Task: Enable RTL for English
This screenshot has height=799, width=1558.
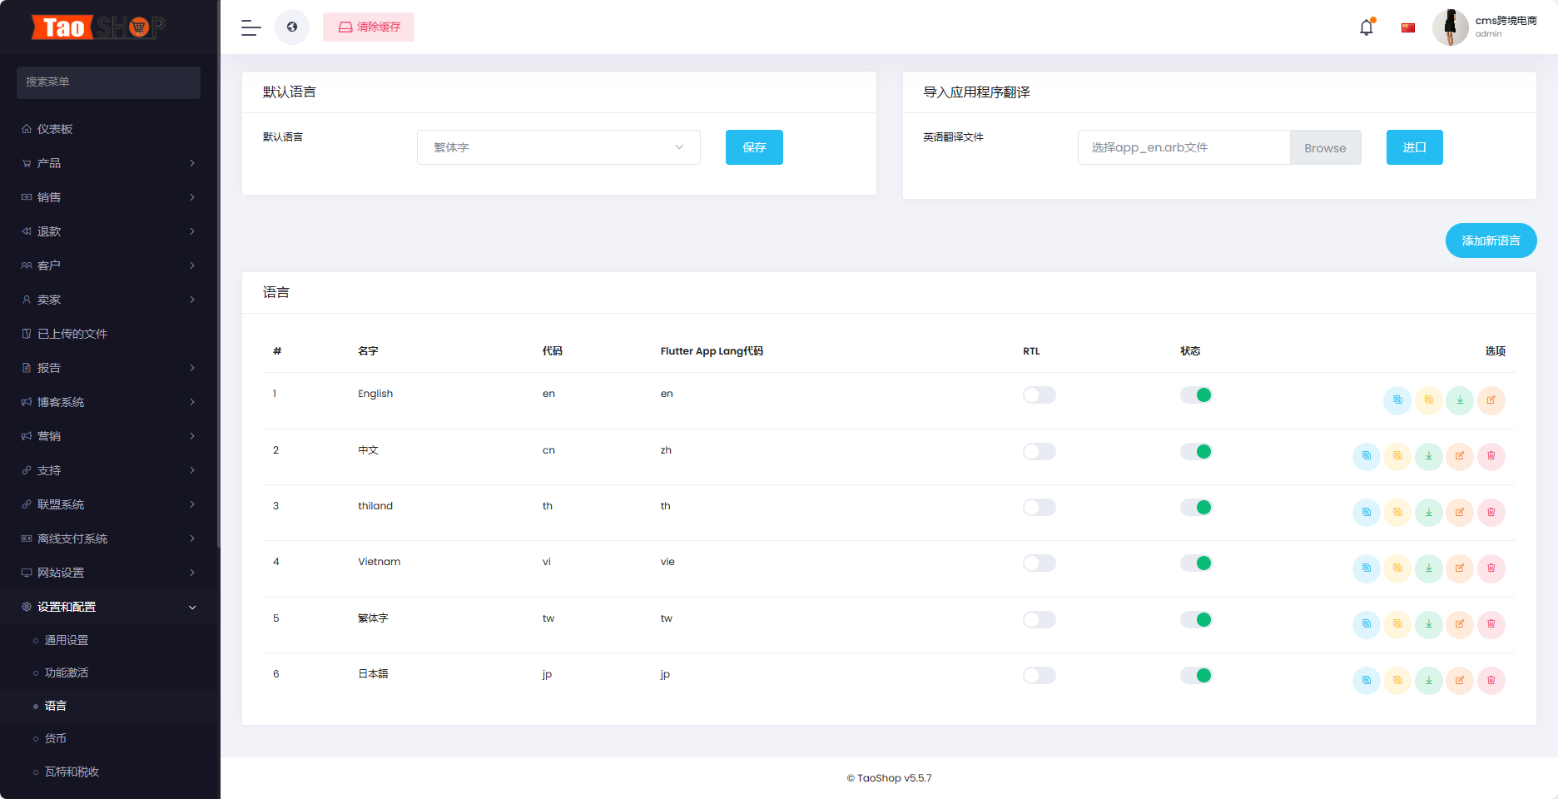Action: click(1039, 395)
